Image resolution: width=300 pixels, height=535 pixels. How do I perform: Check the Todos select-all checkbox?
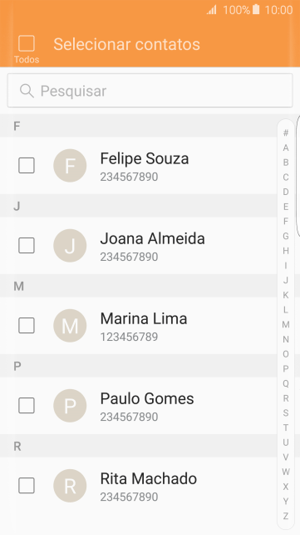click(27, 43)
